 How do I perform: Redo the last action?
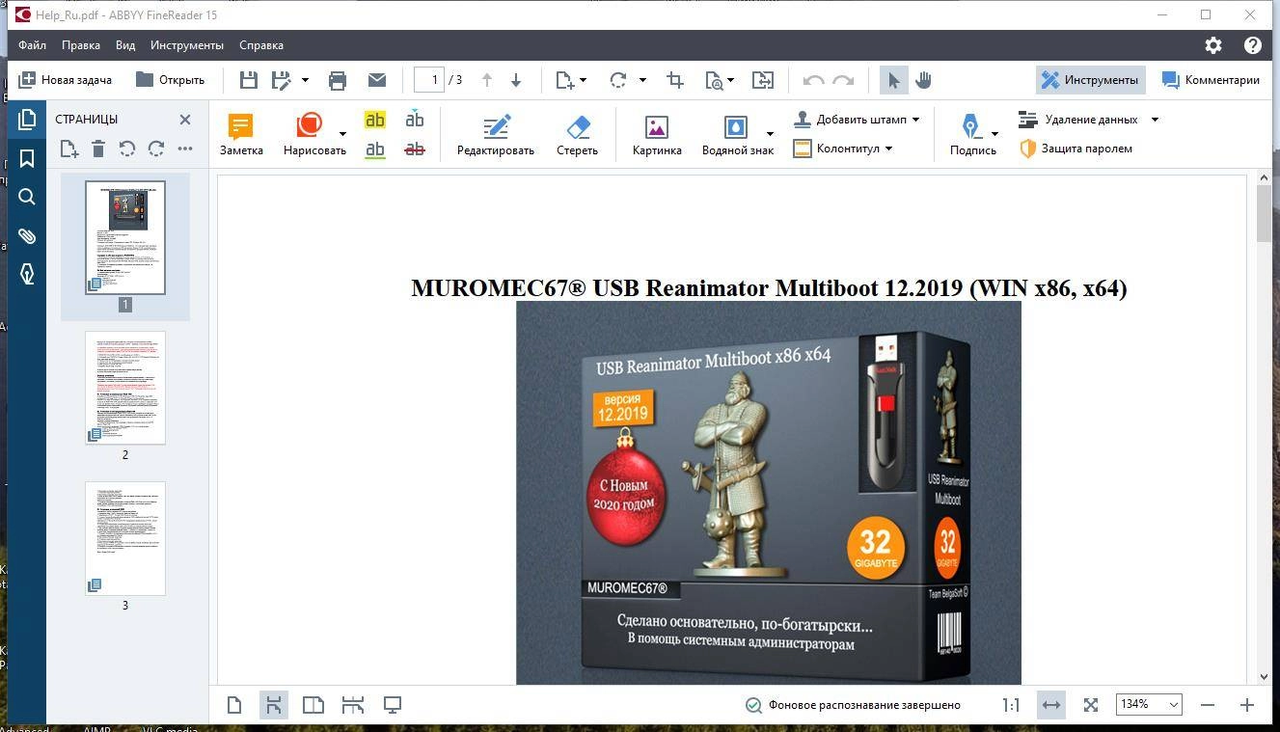(843, 80)
